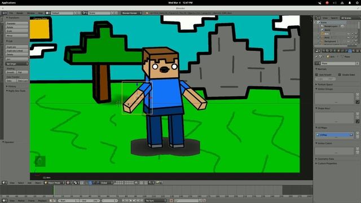Enable the Auto Smooth checkbox
Viewport: 361px width, 203px height.
pos(316,75)
